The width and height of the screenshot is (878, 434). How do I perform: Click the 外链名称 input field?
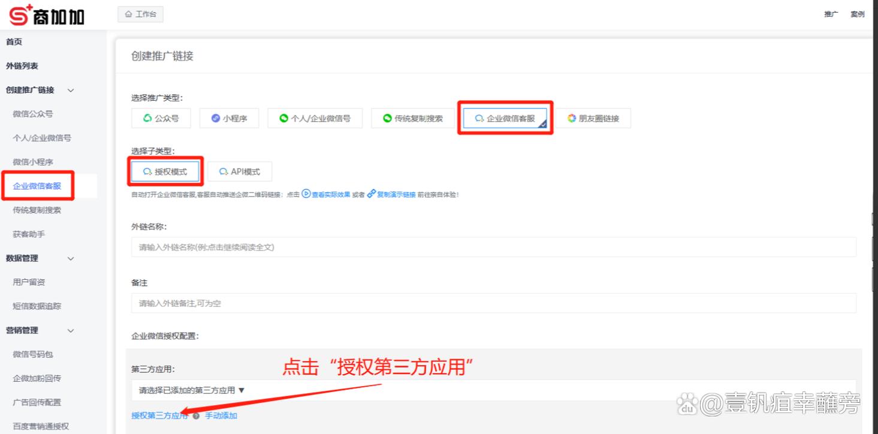point(493,247)
